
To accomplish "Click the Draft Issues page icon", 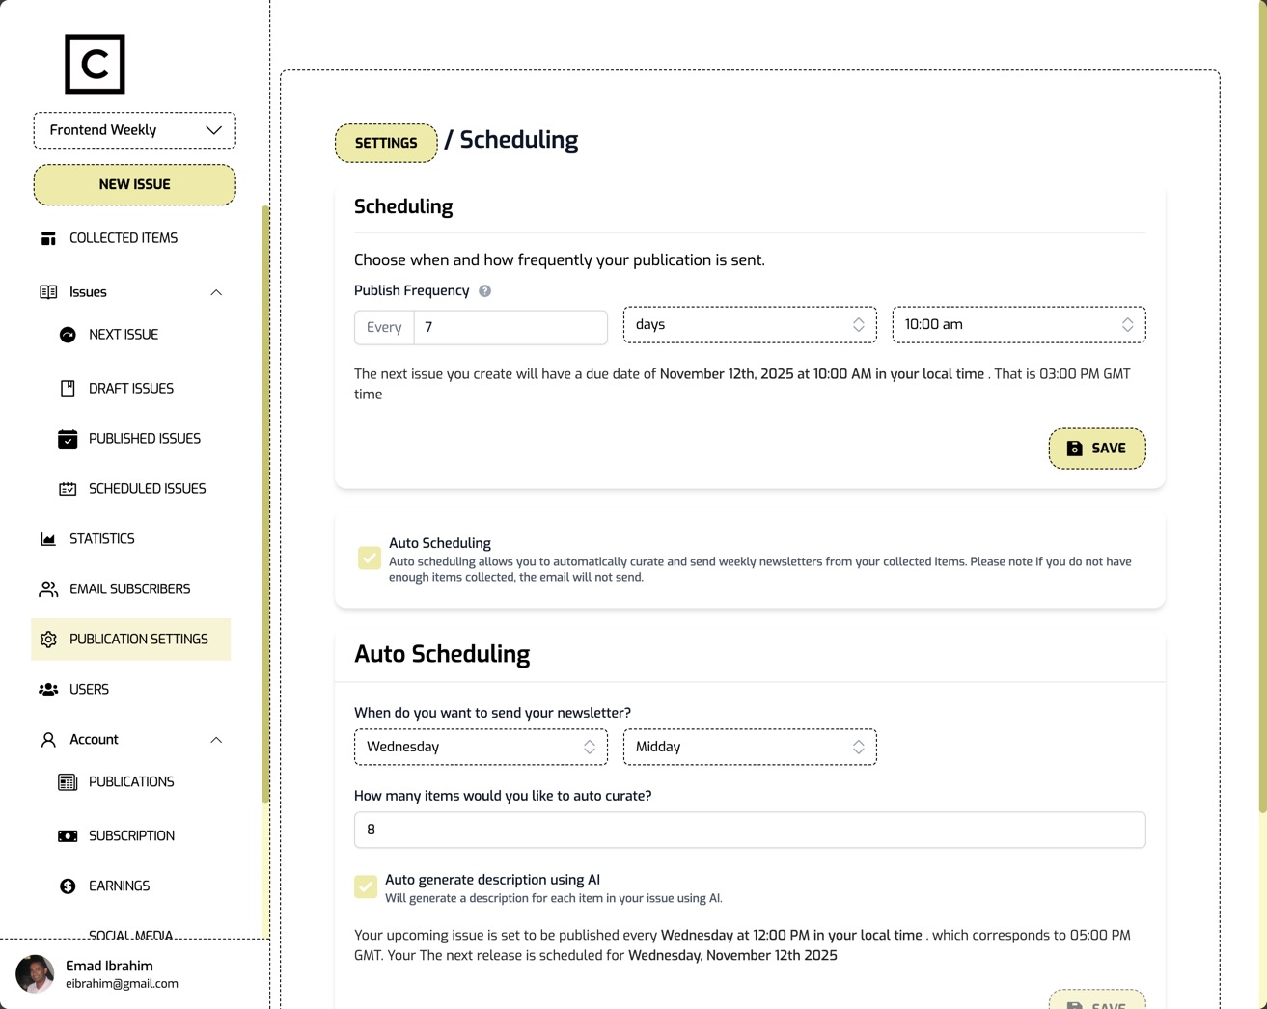I will click(68, 388).
